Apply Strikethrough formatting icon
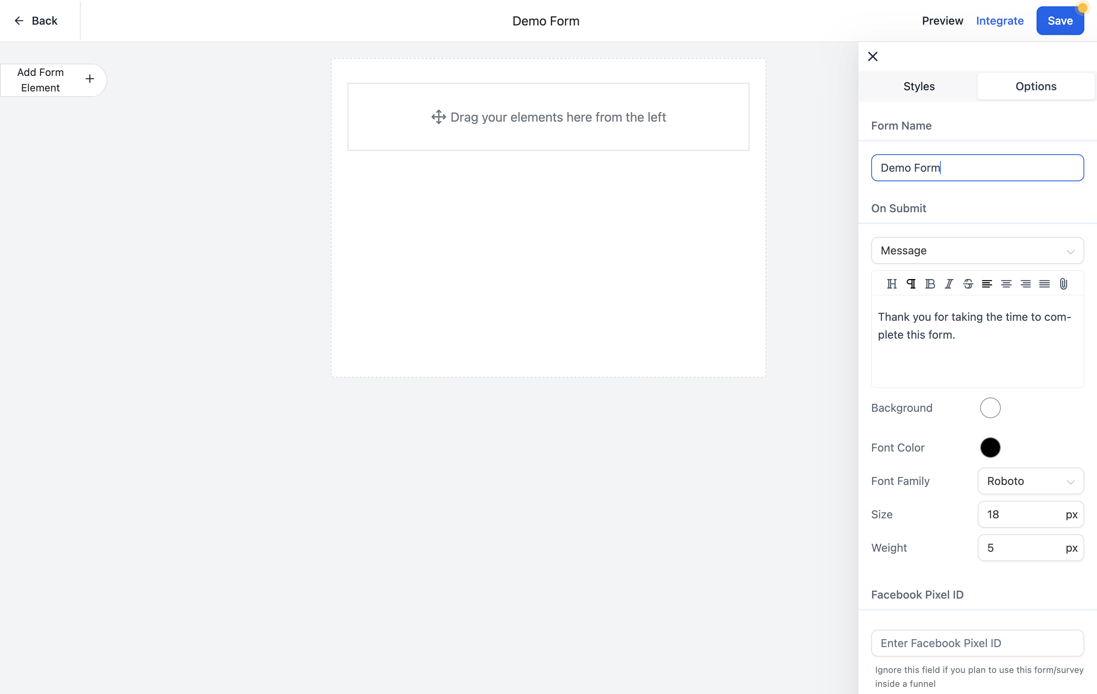The width and height of the screenshot is (1097, 694). [x=968, y=284]
